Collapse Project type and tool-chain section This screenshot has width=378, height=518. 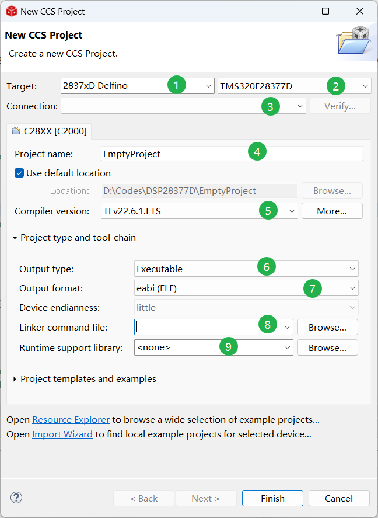click(15, 238)
